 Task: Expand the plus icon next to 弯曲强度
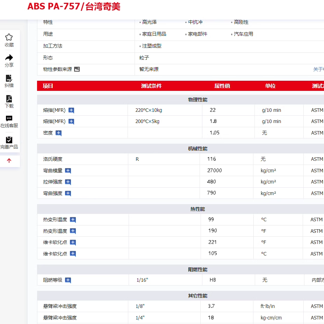pos(68,193)
